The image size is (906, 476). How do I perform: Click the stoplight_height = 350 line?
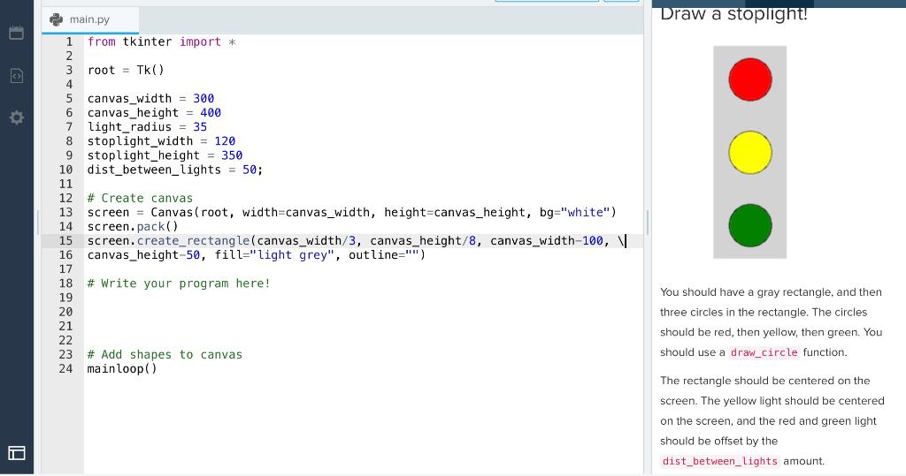coord(165,155)
